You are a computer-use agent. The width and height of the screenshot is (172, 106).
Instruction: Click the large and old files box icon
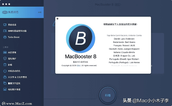click(x=5, y=77)
